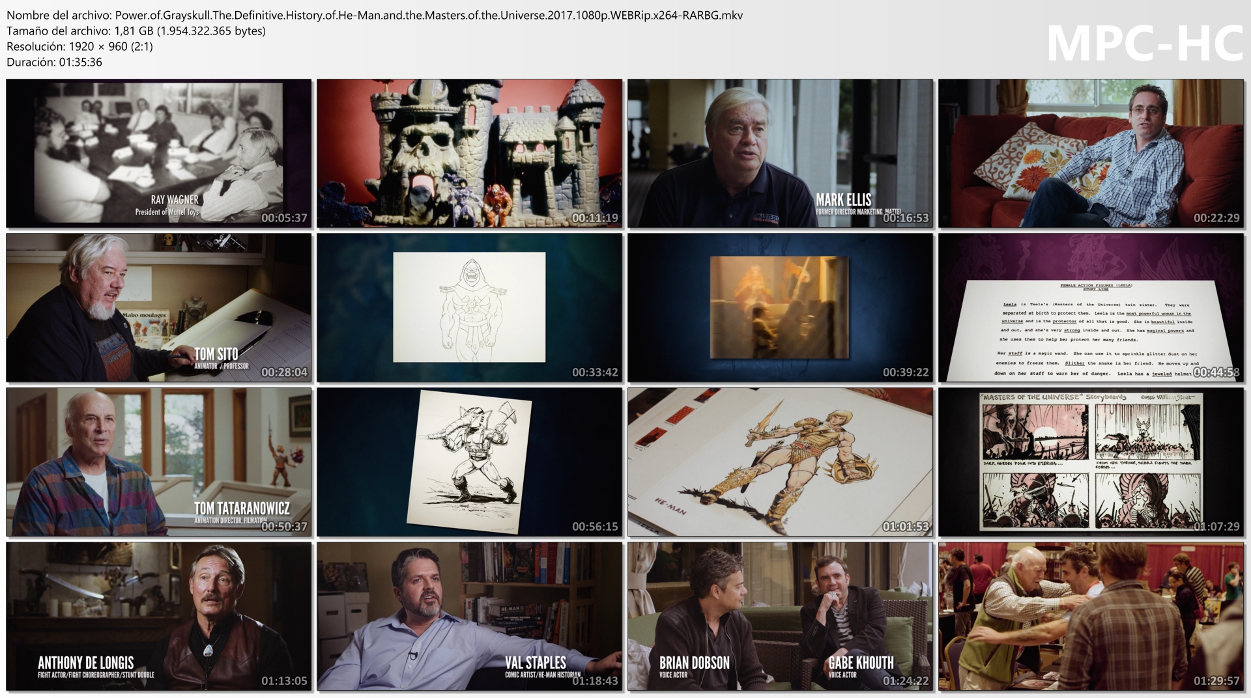
Task: Open the ink drawing thumbnail at 00:56:15
Action: (x=470, y=462)
